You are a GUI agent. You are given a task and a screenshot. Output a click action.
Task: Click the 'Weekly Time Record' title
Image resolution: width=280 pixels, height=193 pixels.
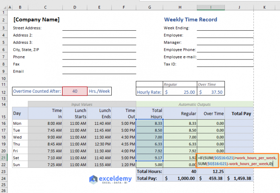191,19
